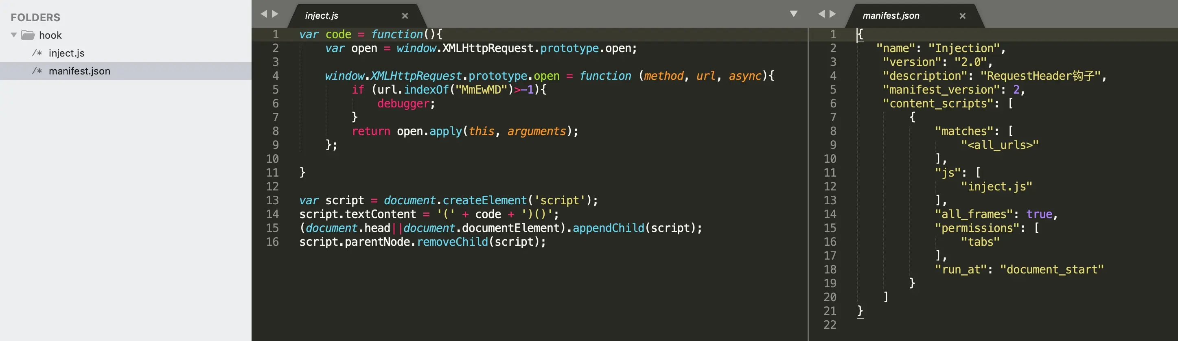1178x341 pixels.
Task: Click the file type icon beside inject.js
Action: (x=37, y=53)
